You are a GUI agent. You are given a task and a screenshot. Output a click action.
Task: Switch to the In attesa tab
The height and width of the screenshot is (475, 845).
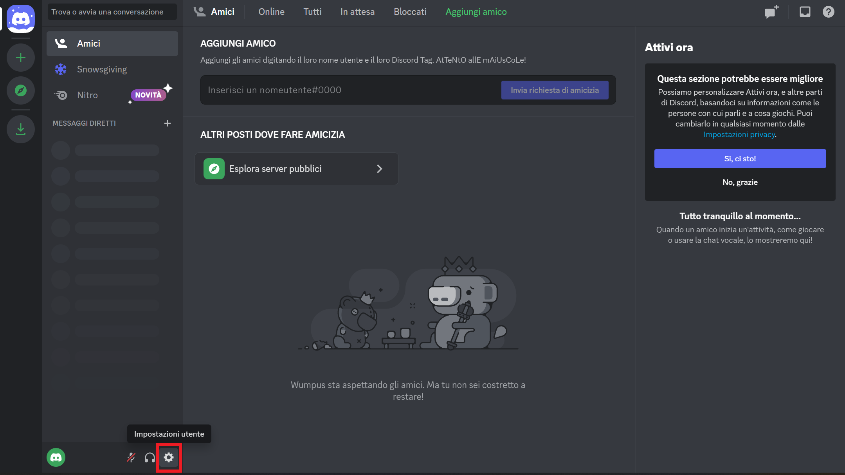tap(357, 12)
